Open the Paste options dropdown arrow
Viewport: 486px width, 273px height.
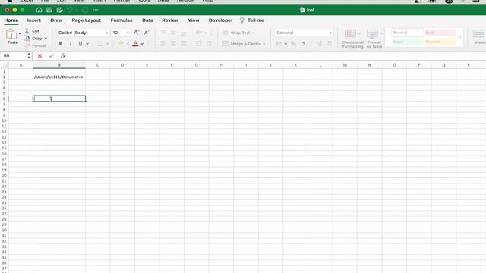point(20,33)
